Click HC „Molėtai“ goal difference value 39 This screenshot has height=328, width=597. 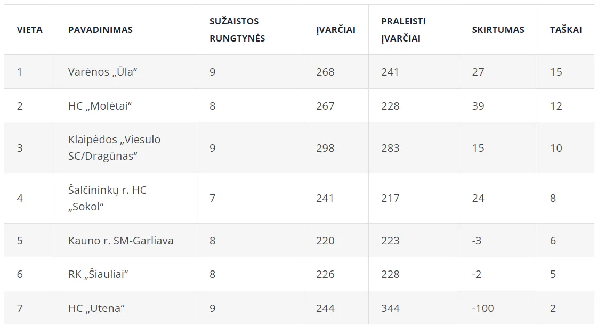pyautogui.click(x=478, y=106)
